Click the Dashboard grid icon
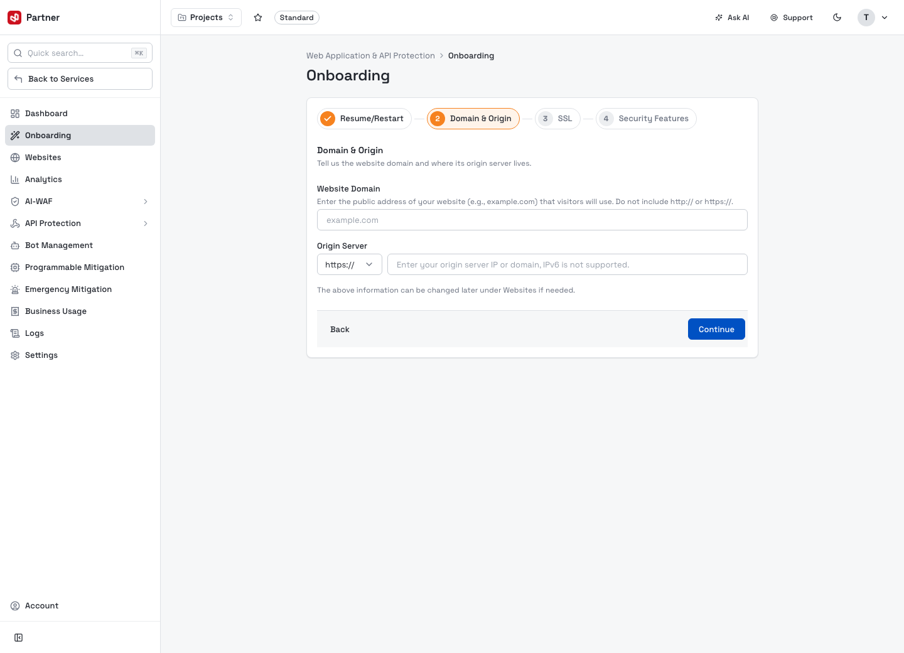 15,114
